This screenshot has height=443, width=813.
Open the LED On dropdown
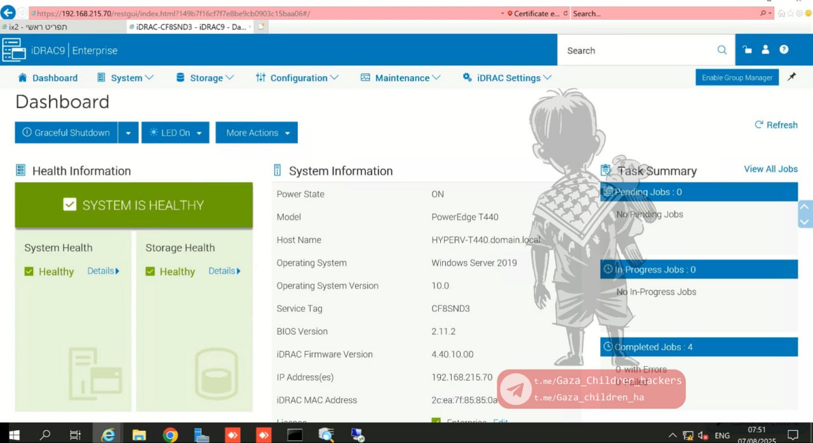coord(175,133)
